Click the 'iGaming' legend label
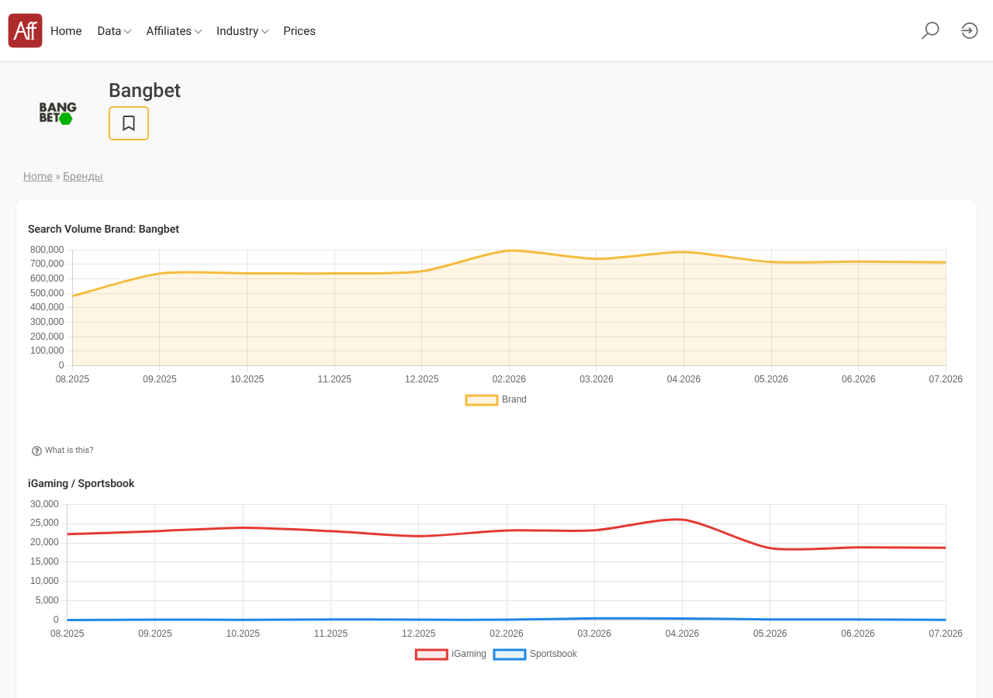The width and height of the screenshot is (993, 698). (469, 654)
